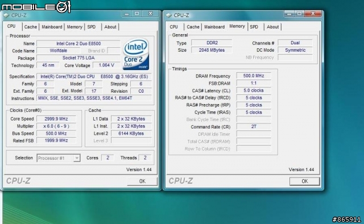Switch to the Memory tab in the left CPU-Z window
The image size is (364, 224).
coord(75,27)
